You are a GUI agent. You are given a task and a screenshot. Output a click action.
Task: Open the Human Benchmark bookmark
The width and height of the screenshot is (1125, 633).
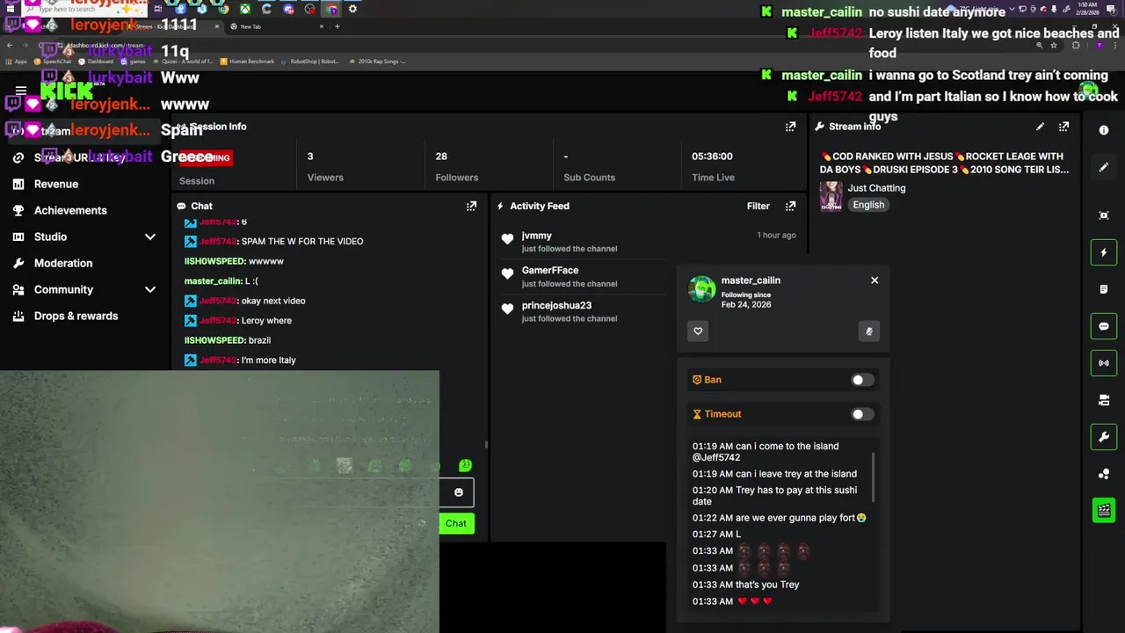pos(247,62)
